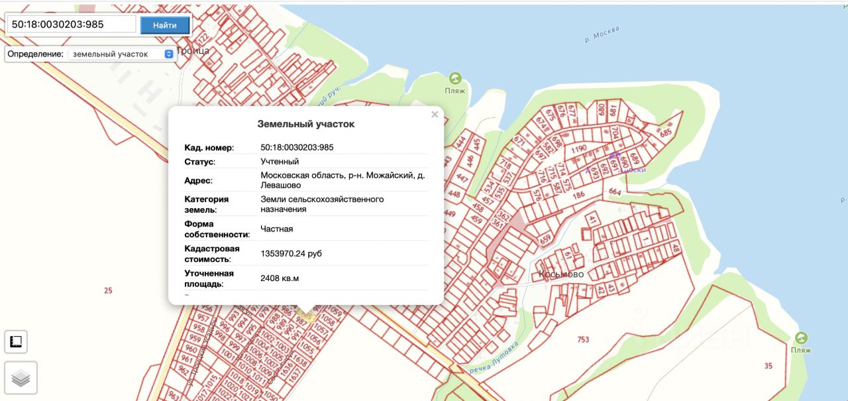
Task: Click the cadastral number search field
Action: click(x=70, y=25)
